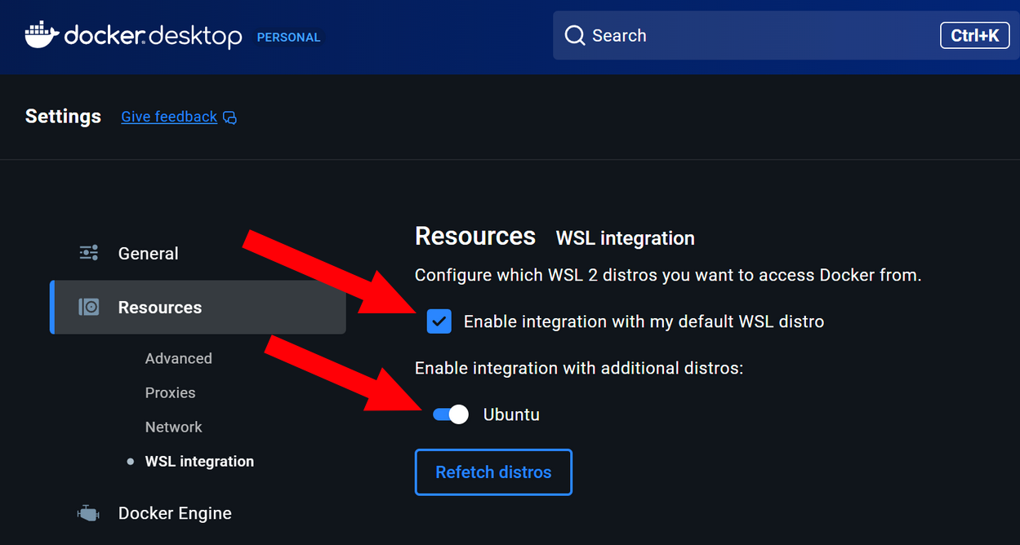Click the docker desktop wordmark
This screenshot has width=1020, height=545.
153,36
